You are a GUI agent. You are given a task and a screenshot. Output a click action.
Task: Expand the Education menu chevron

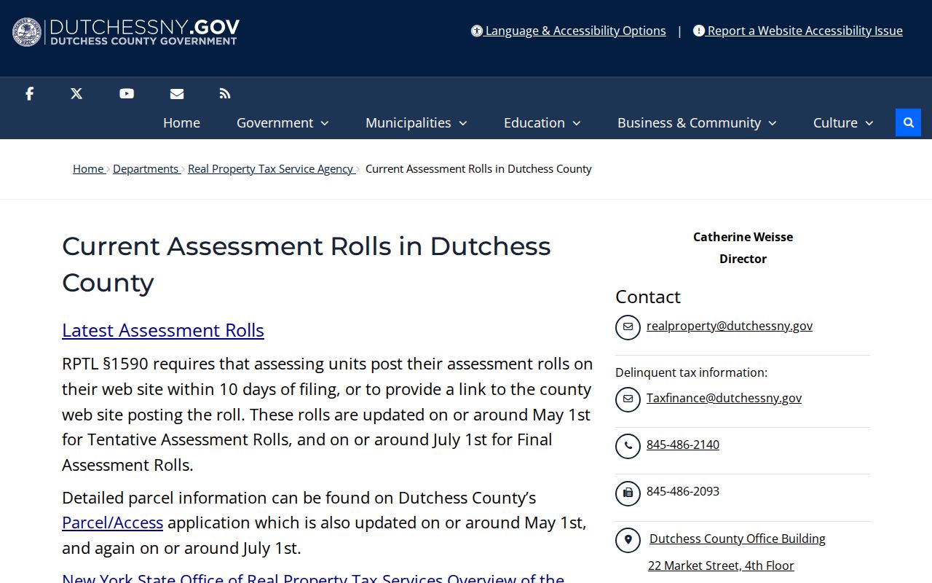(x=577, y=123)
